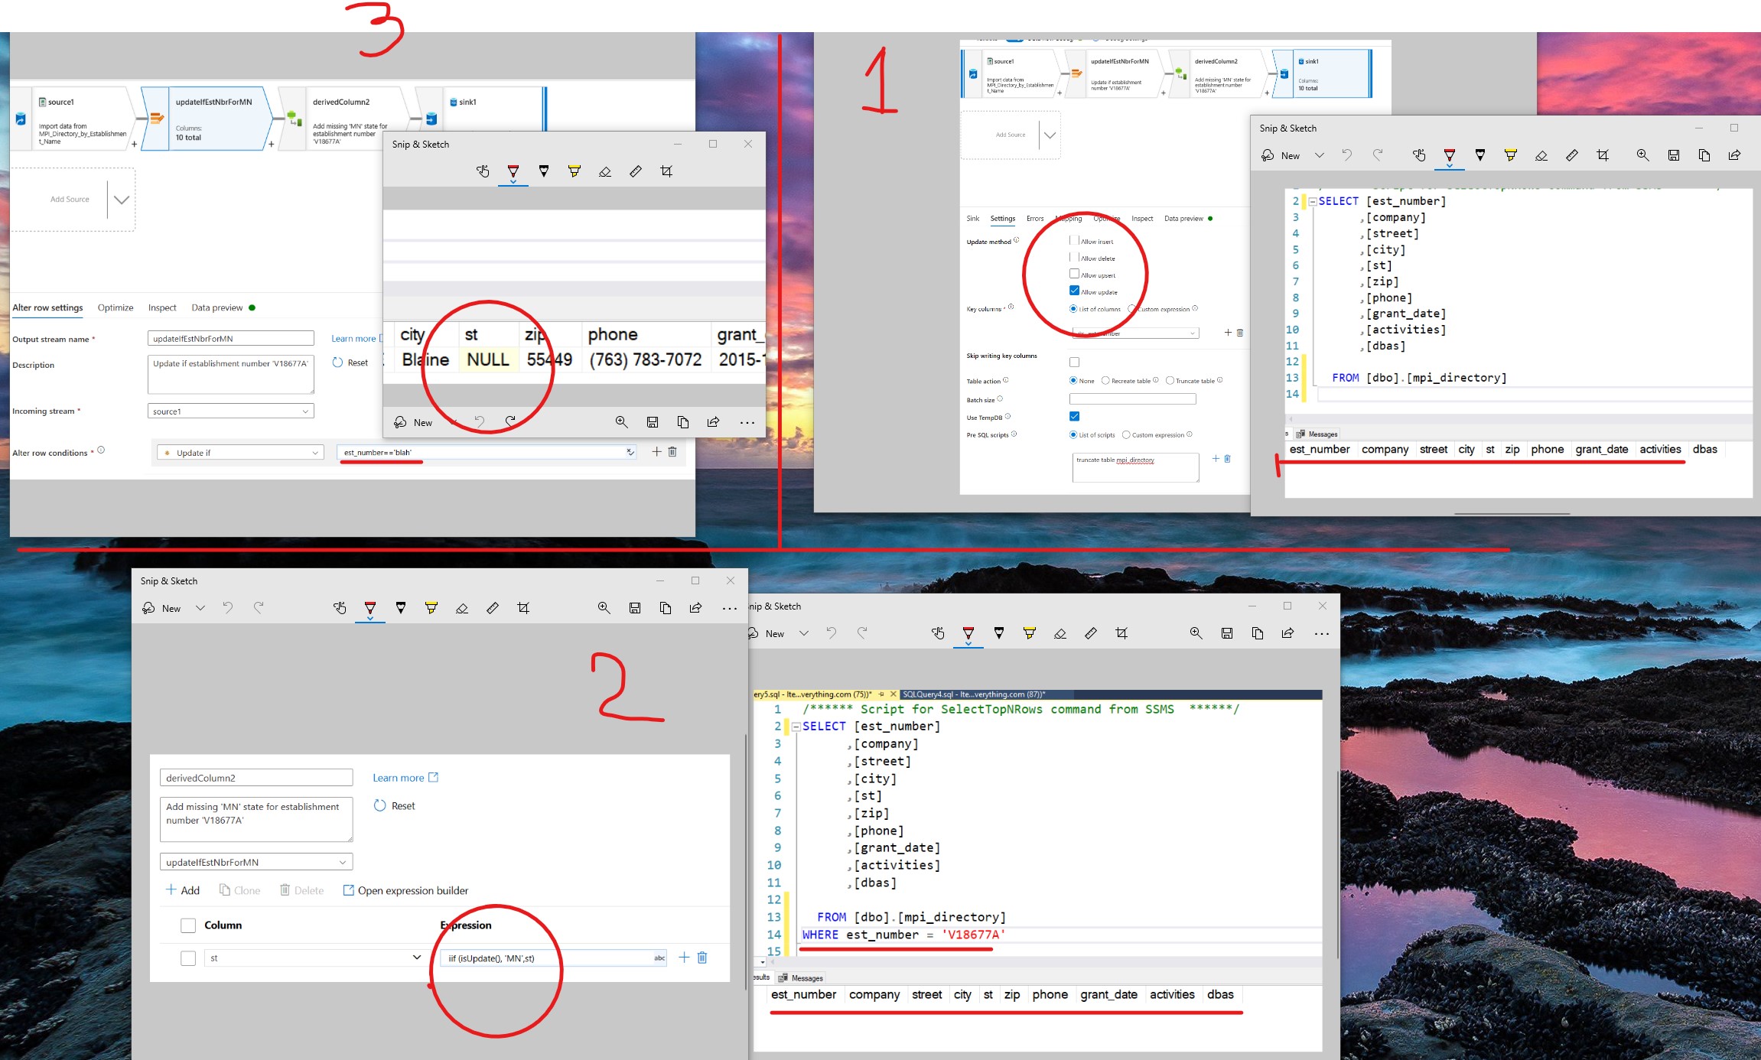The width and height of the screenshot is (1761, 1060).
Task: Select the eraser tool in Snip & Sketch
Action: [605, 171]
